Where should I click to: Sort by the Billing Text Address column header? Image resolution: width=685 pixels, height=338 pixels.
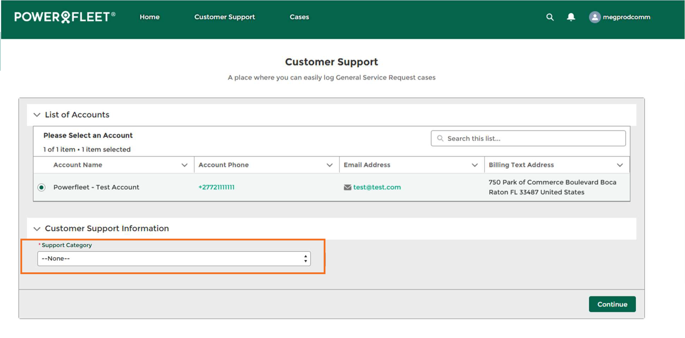pos(521,165)
